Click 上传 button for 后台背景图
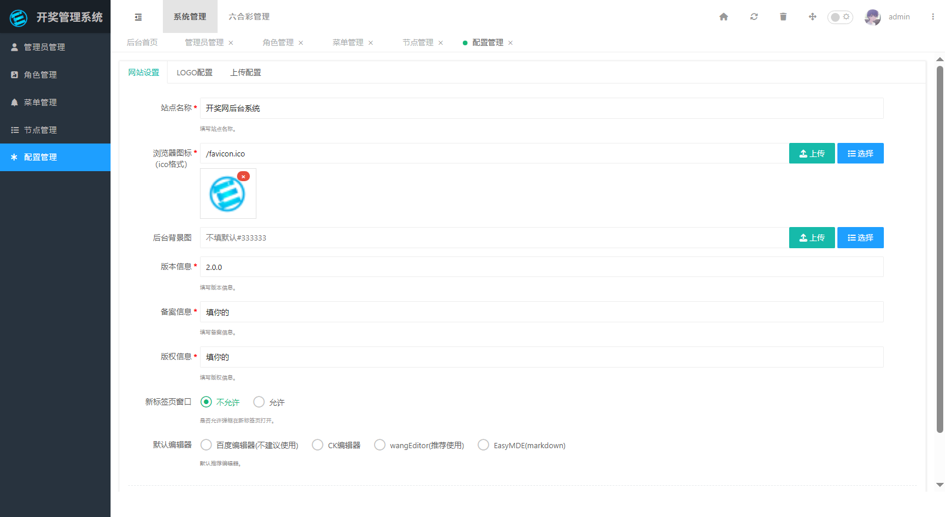Image resolution: width=945 pixels, height=517 pixels. 812,238
